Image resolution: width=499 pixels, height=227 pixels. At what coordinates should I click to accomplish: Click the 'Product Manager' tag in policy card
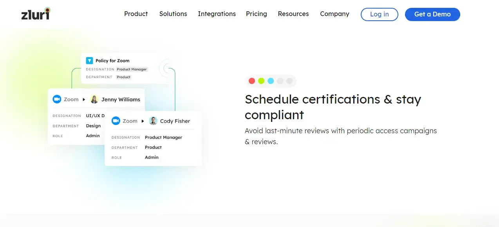(132, 69)
